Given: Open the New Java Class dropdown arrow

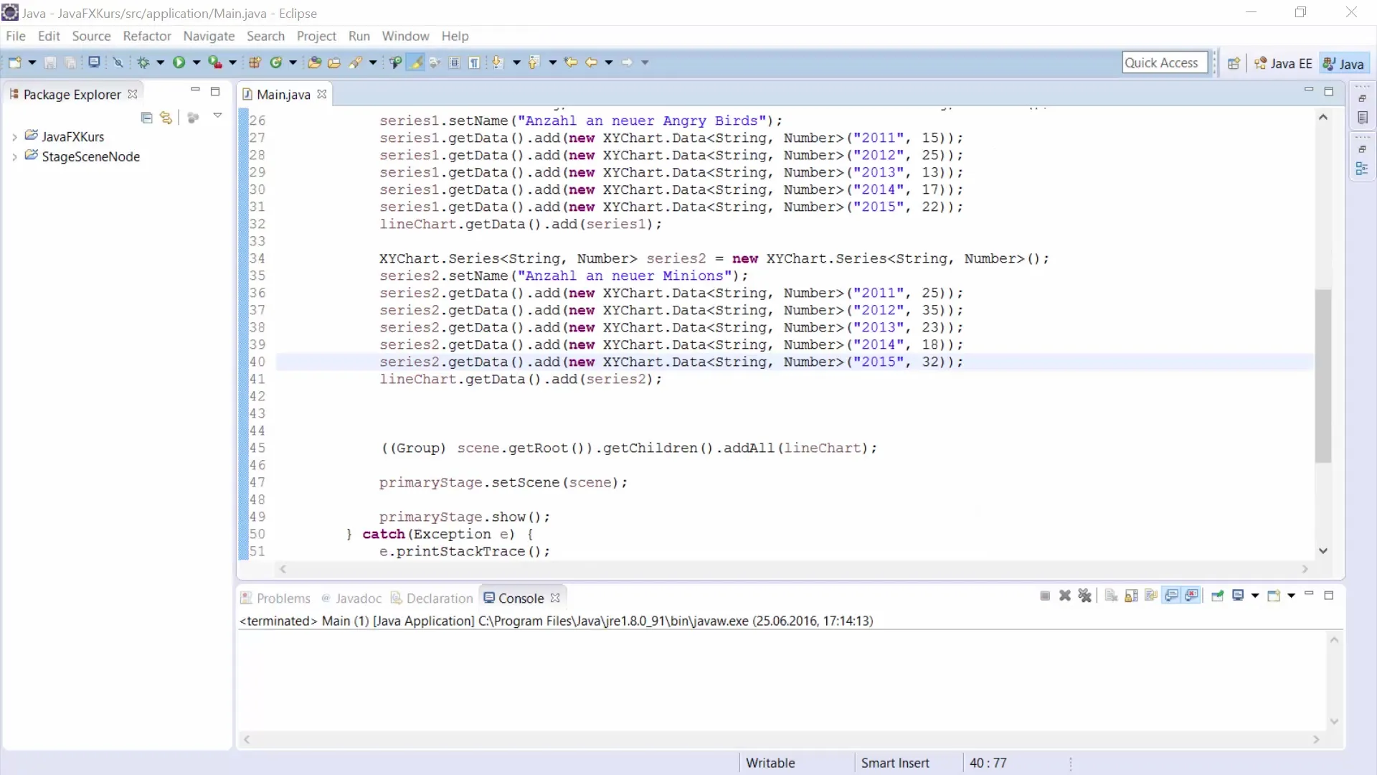Looking at the screenshot, I should tap(293, 62).
